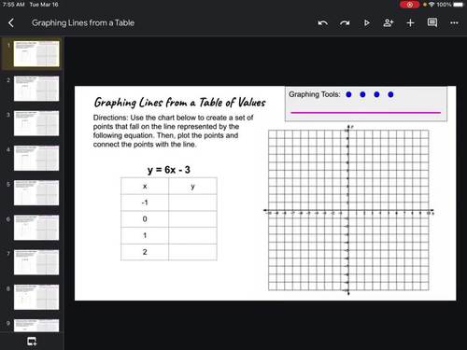Tap the battery indicator in status bar
This screenshot has width=467, height=350.
[x=458, y=5]
